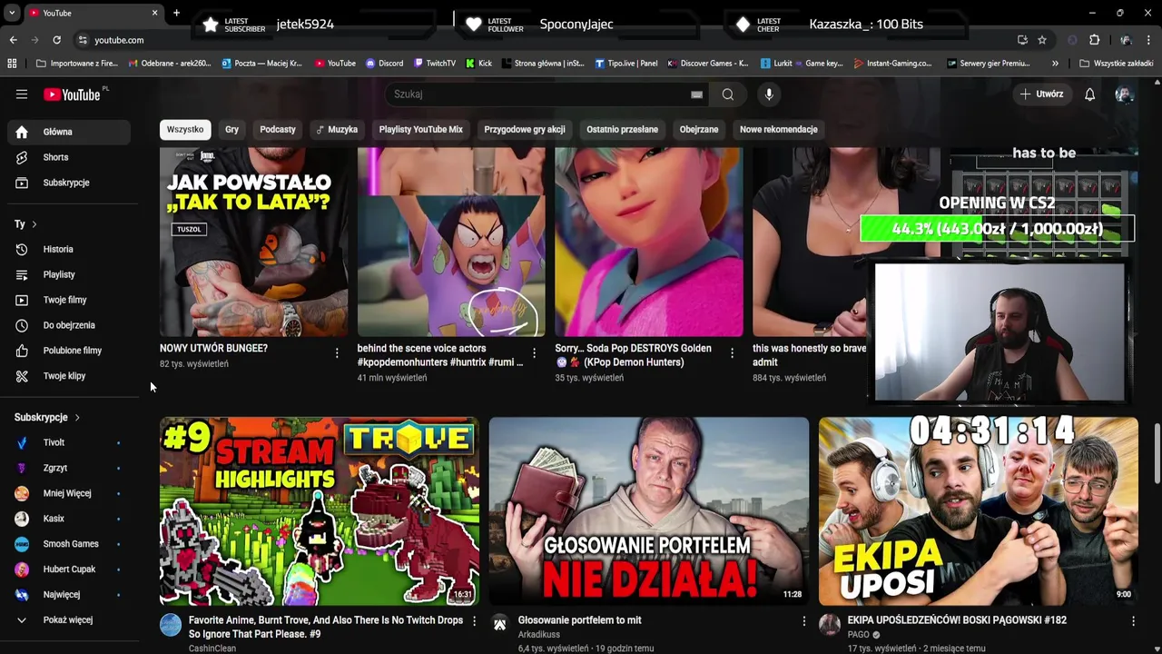Open Stream Highlights Trove video thumbnail
The width and height of the screenshot is (1162, 654).
click(320, 511)
